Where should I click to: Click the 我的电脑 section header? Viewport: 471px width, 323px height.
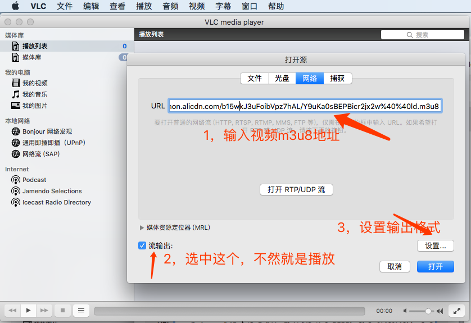click(x=17, y=72)
